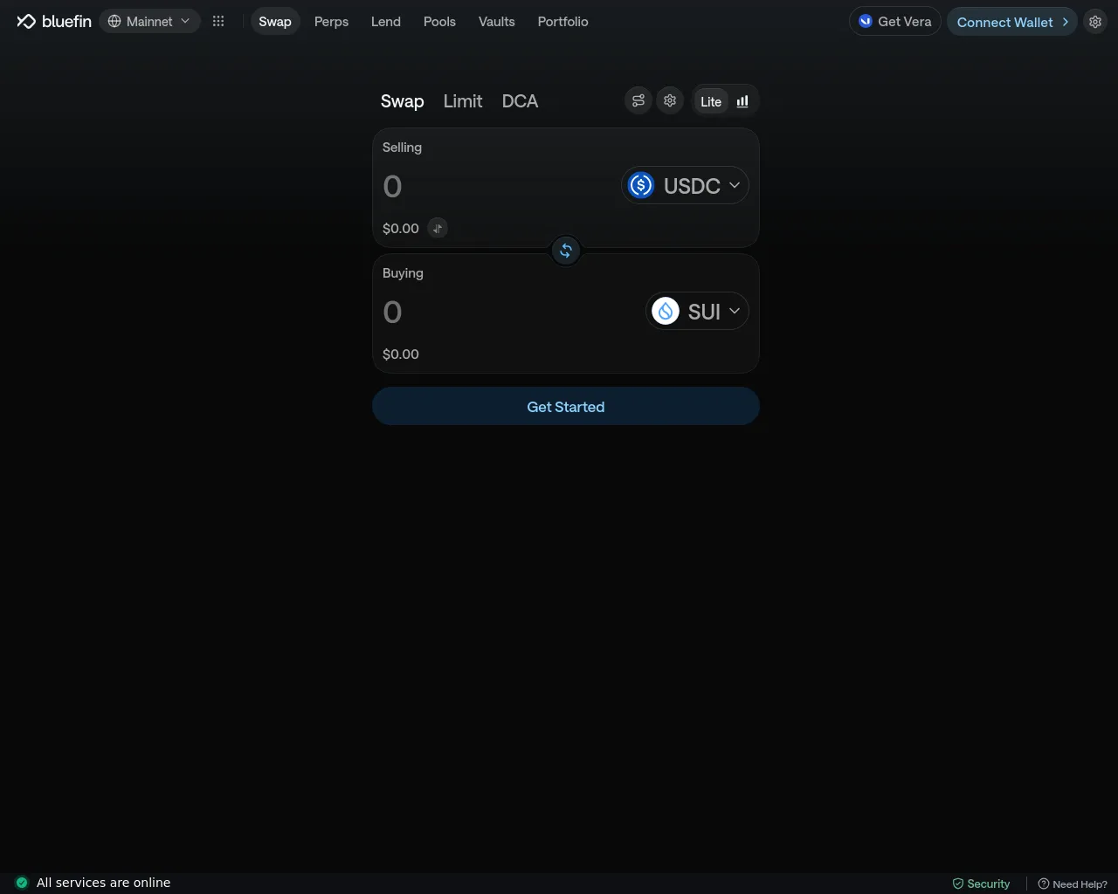This screenshot has width=1118, height=894.
Task: Navigate to Vaults
Action: point(496,21)
